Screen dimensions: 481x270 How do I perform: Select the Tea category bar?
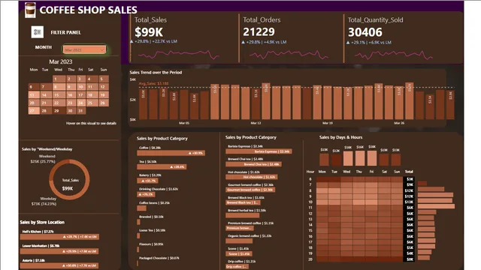pos(162,166)
